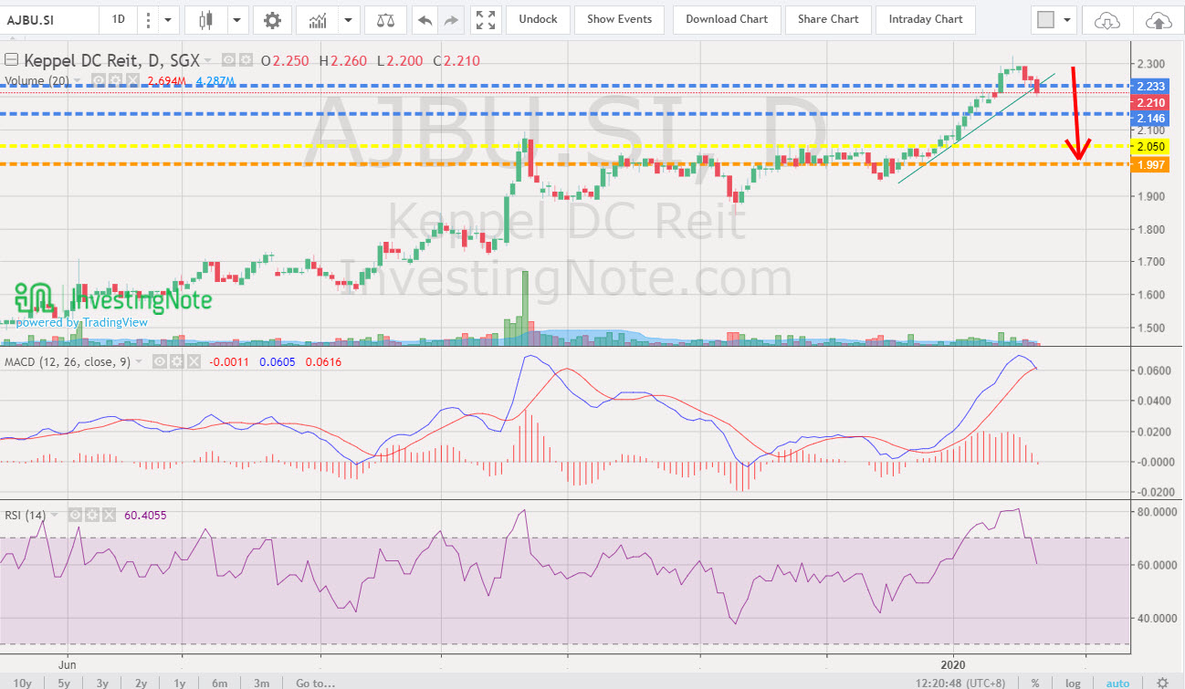Screen dimensions: 1185x689
Task: Open the 1D interval dropdown arrow
Action: [x=167, y=19]
